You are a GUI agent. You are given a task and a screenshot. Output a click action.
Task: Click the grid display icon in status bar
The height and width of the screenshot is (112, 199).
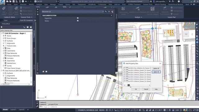(107, 110)
